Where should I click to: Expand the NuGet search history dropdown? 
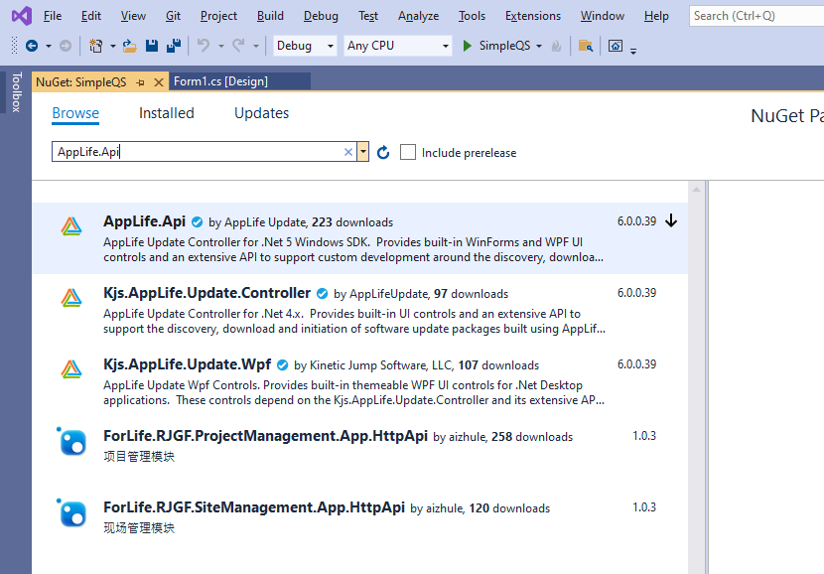pos(362,152)
